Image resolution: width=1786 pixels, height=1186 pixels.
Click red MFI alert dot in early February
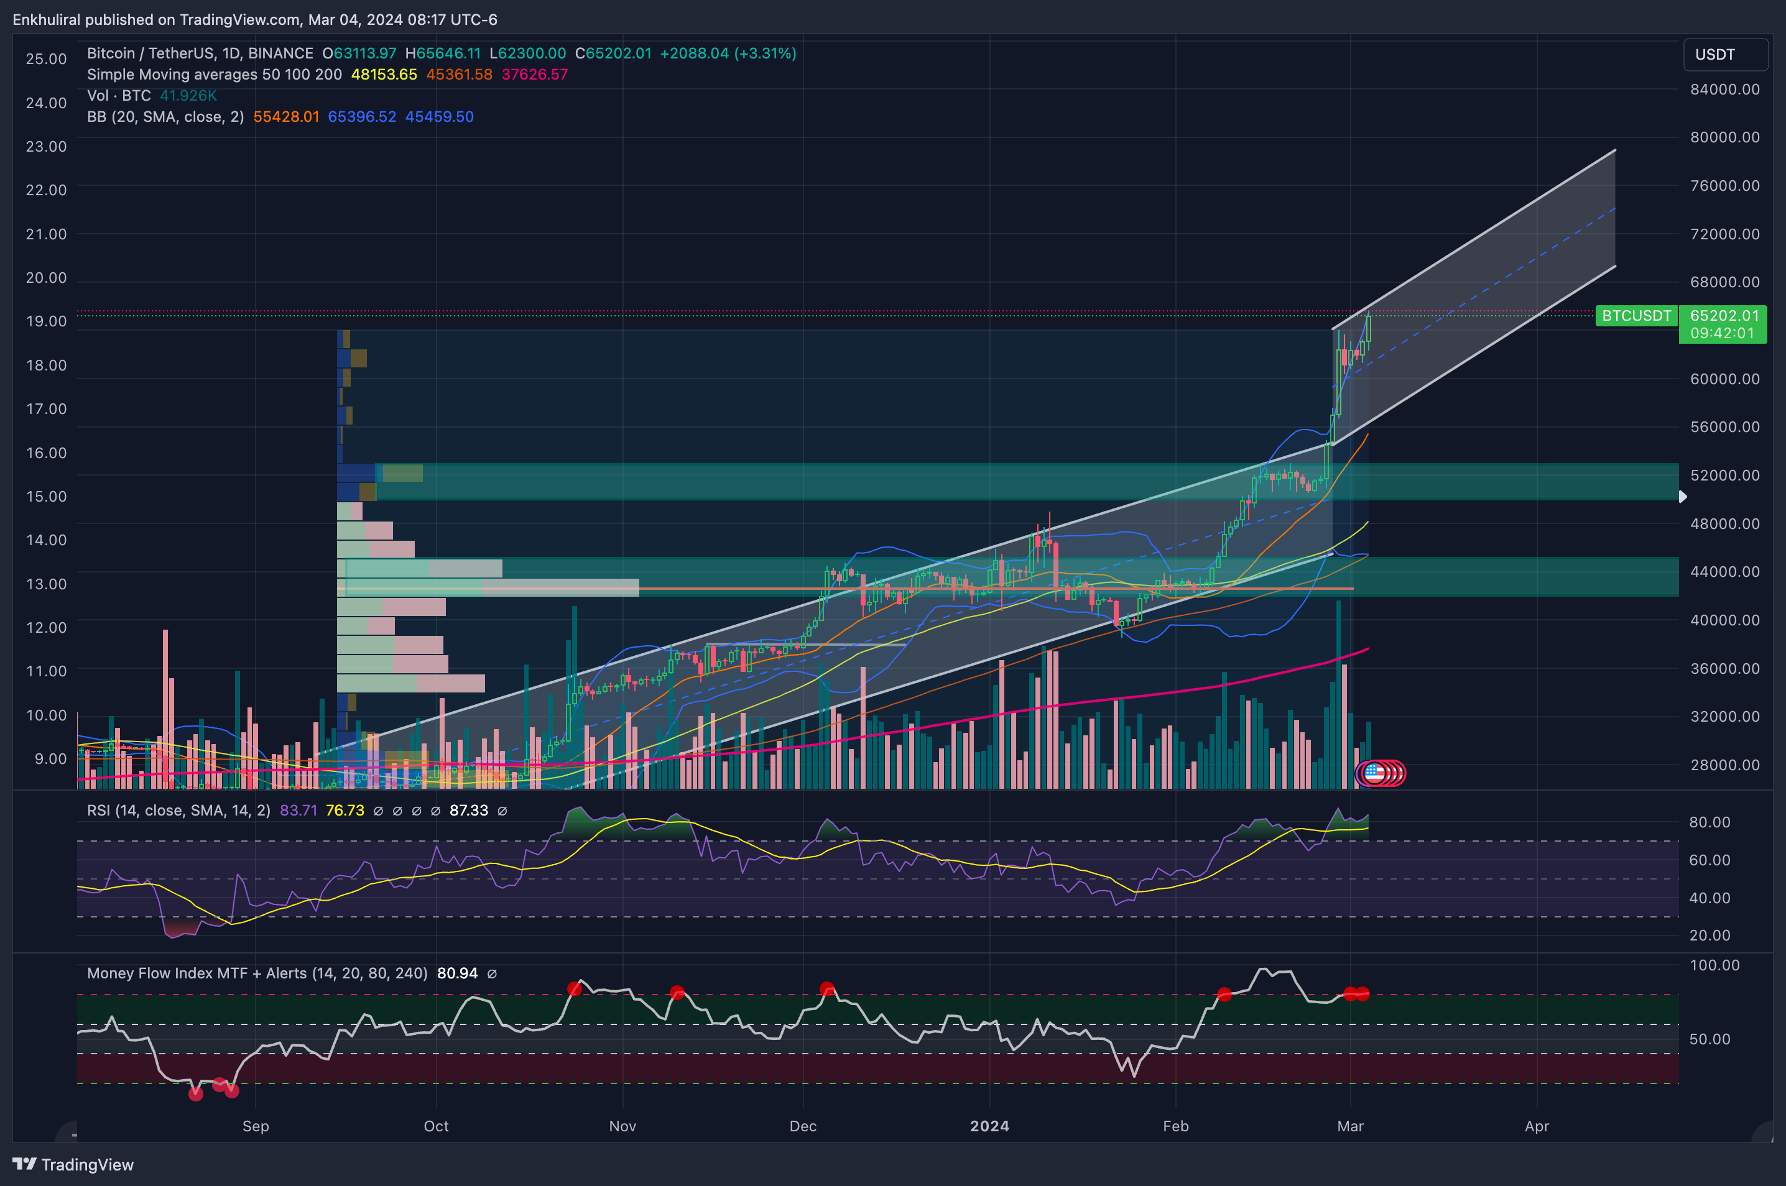coord(1224,995)
